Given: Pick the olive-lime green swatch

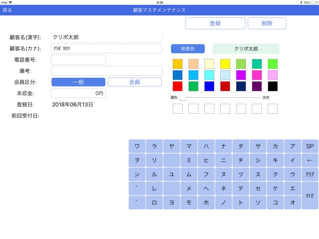Looking at the screenshot, I should [241, 64].
